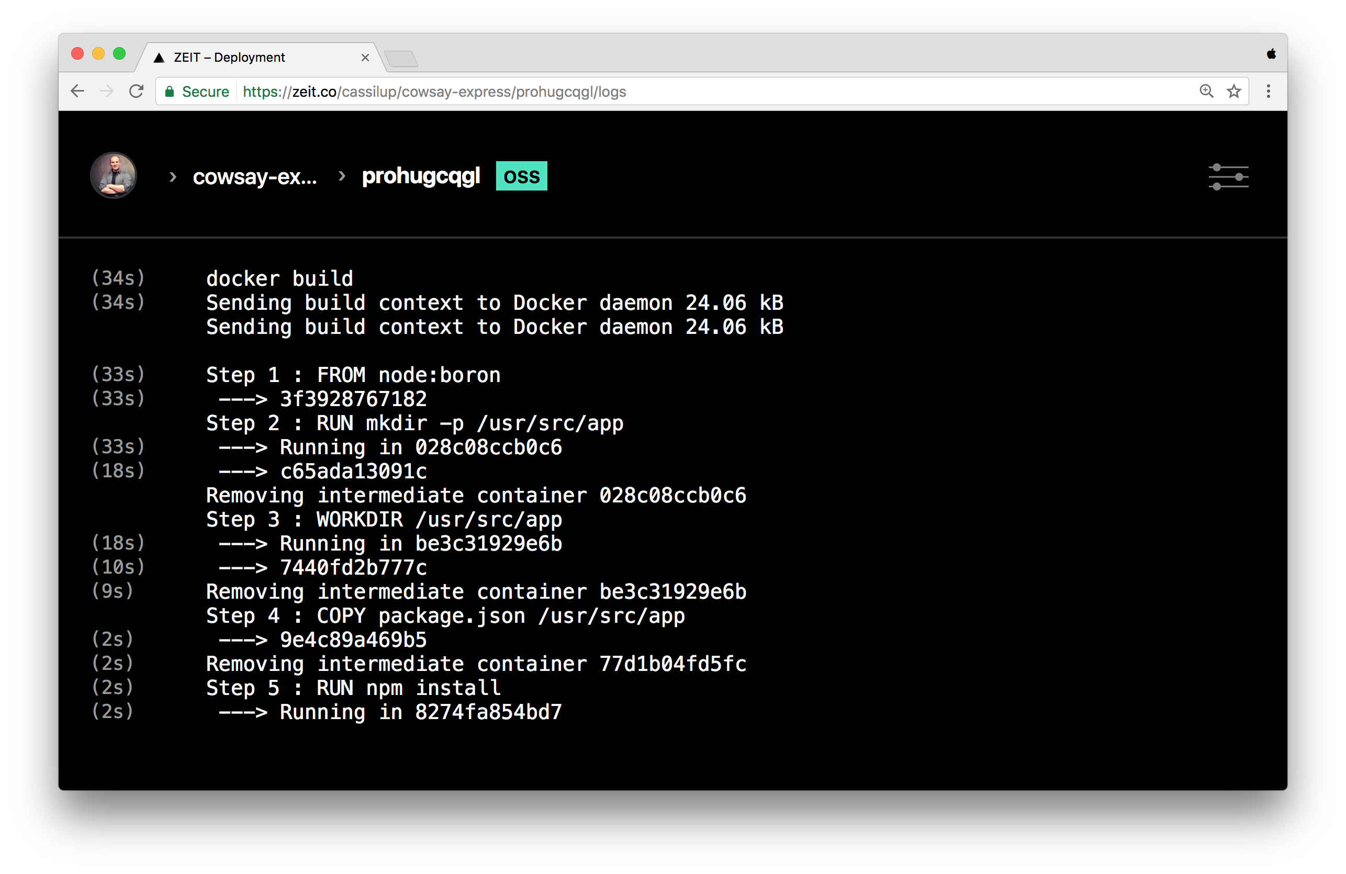The height and width of the screenshot is (874, 1346).
Task: Click the Apple icon at top right
Action: coord(1271,54)
